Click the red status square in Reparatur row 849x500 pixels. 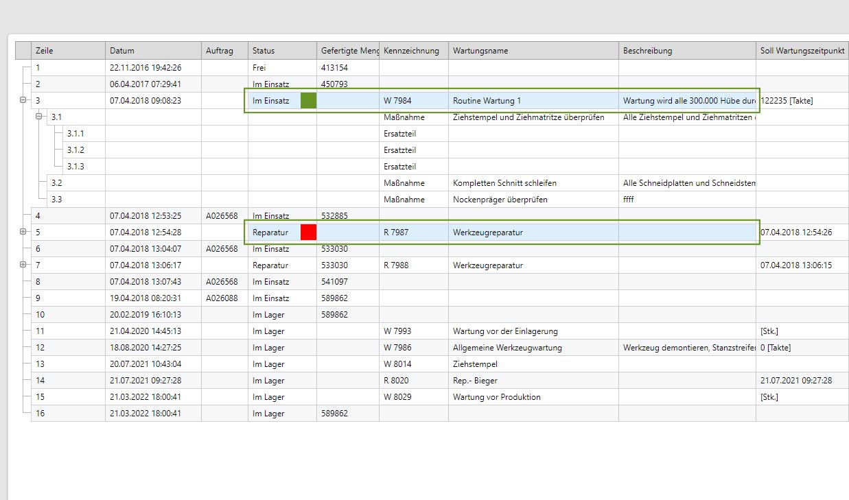[308, 233]
